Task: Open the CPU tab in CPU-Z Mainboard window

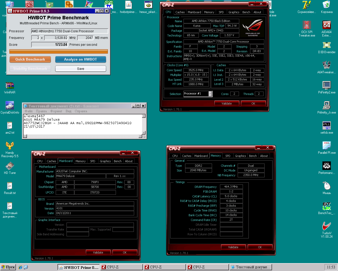Action: click(x=40, y=161)
